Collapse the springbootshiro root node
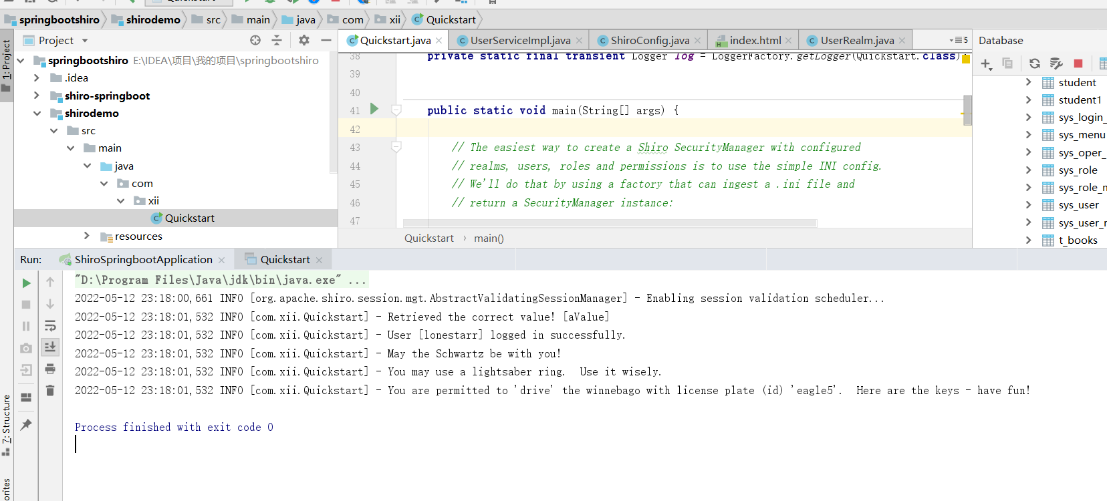Screen dimensions: 1107x501 click(x=20, y=60)
